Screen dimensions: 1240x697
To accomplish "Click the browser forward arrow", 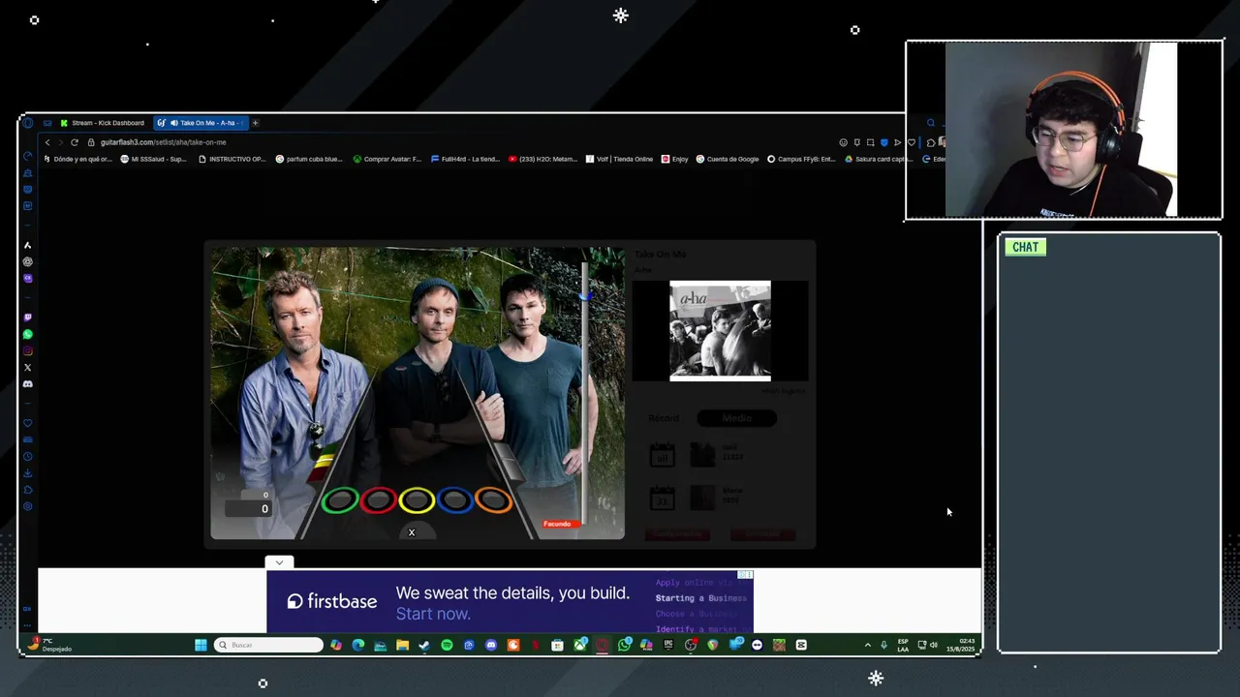I will point(60,142).
